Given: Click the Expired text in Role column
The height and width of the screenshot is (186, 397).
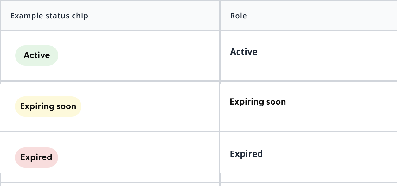Looking at the screenshot, I should 246,154.
